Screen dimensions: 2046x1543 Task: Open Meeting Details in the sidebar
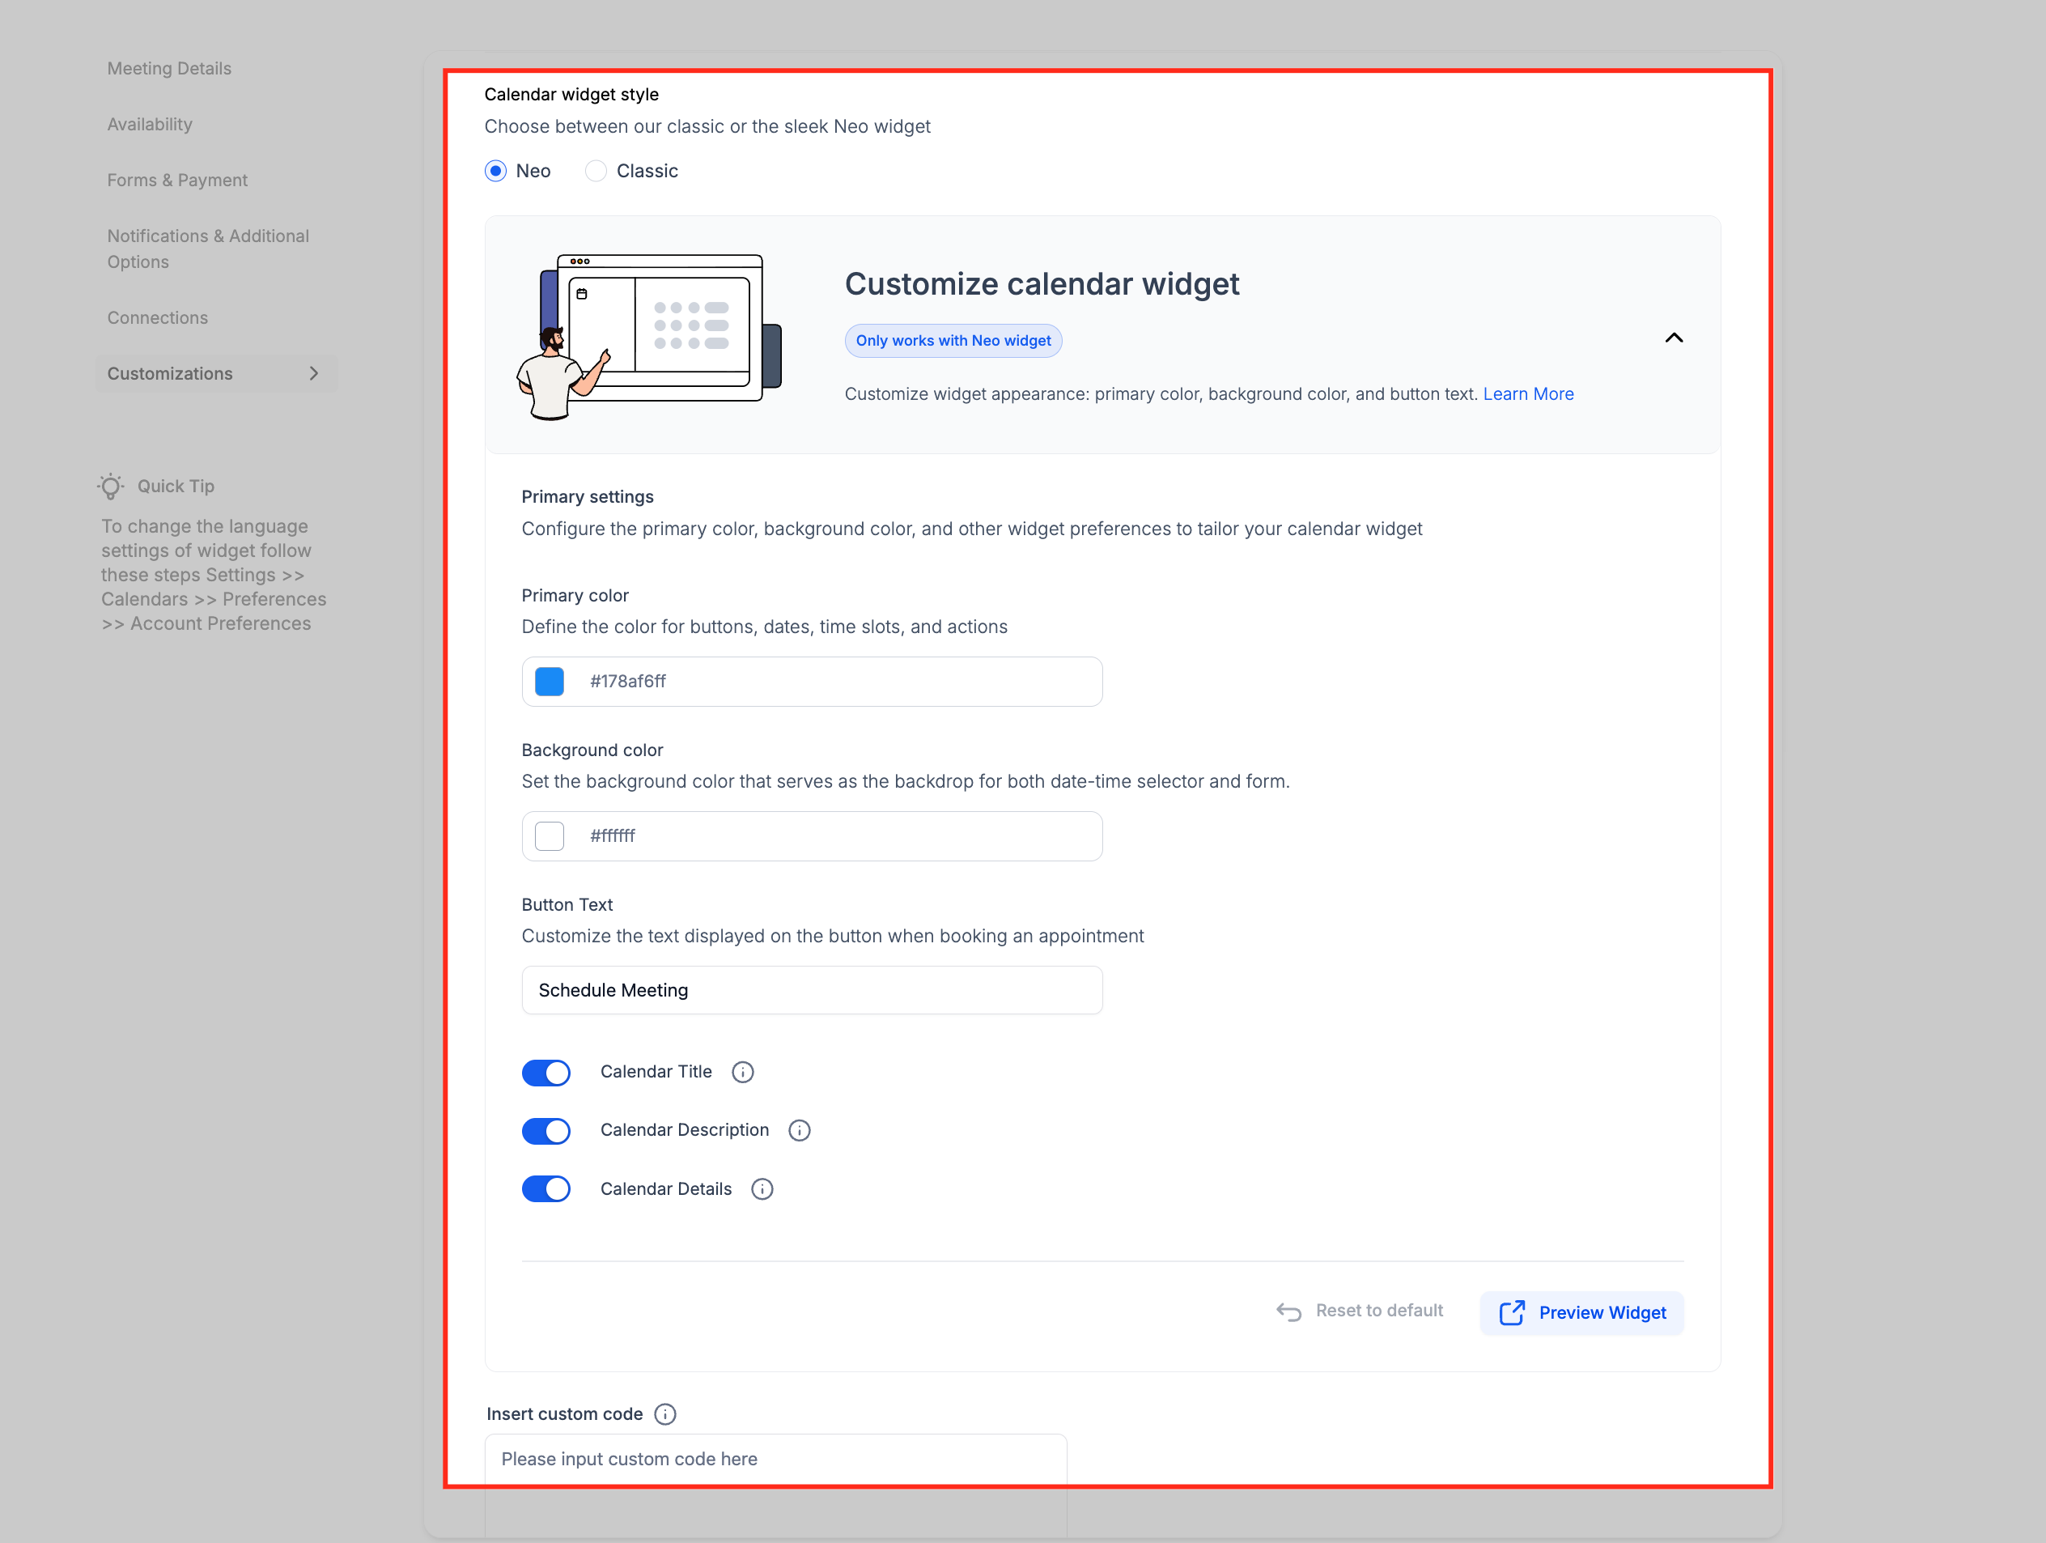coord(169,69)
